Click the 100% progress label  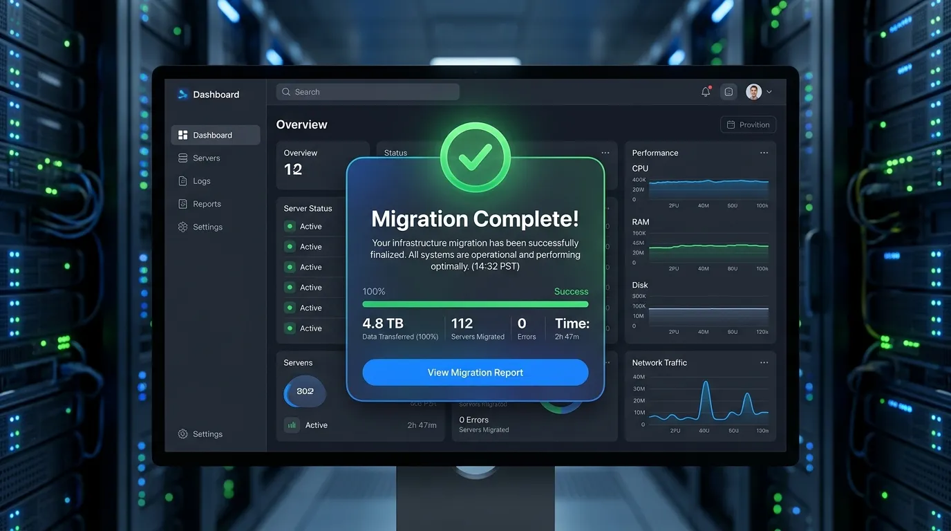pos(374,291)
